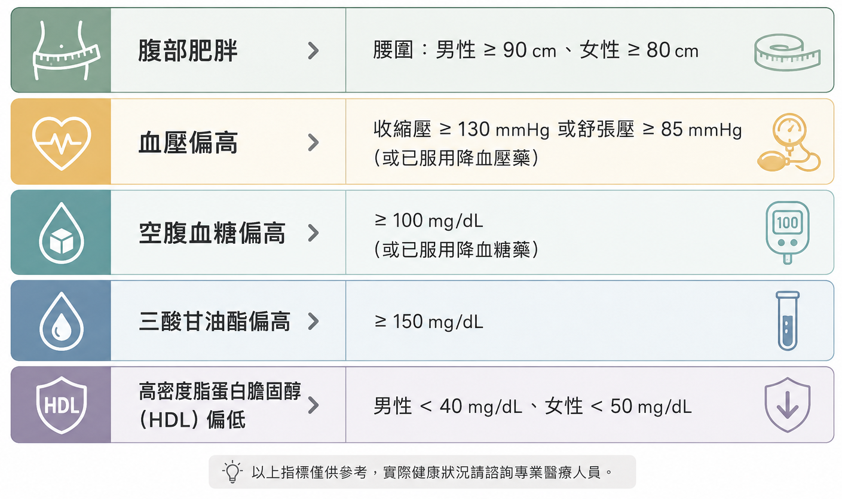This screenshot has height=499, width=842.
Task: Expand the chevron next to 三酸甘油酯偏高
Action: tap(313, 322)
